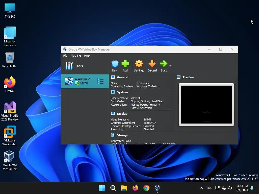Viewport: 259px width, 194px height.
Task: Open Firefox from the taskbar
Action: 135,188
